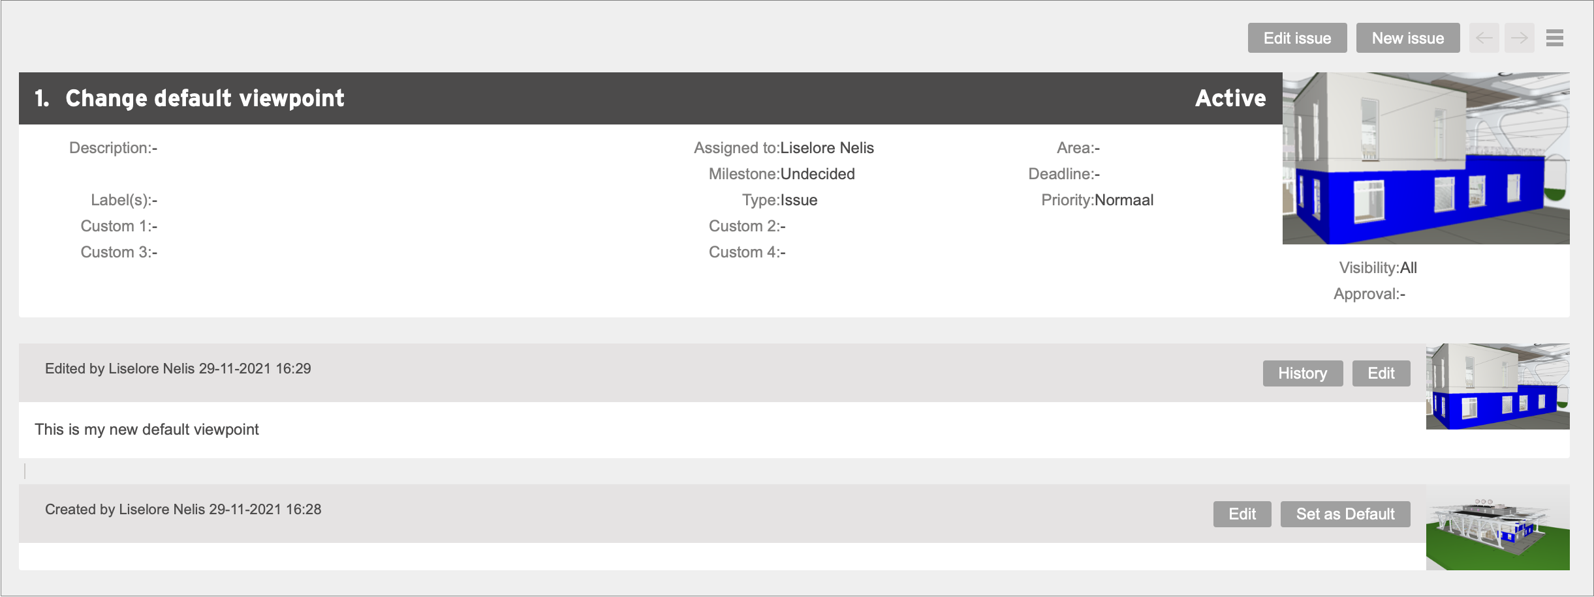Go to previous issue with left arrow
Screen dimensions: 1594x597
(1484, 38)
